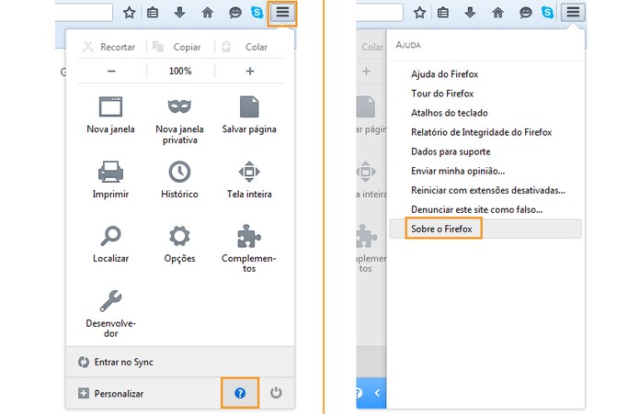Click Copiar in edit controls

[177, 47]
